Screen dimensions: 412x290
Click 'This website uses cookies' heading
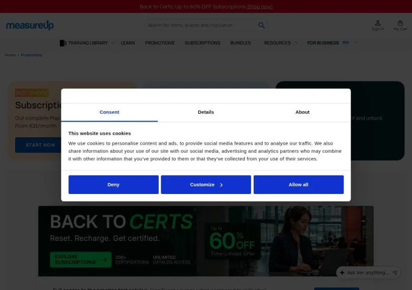(99, 133)
